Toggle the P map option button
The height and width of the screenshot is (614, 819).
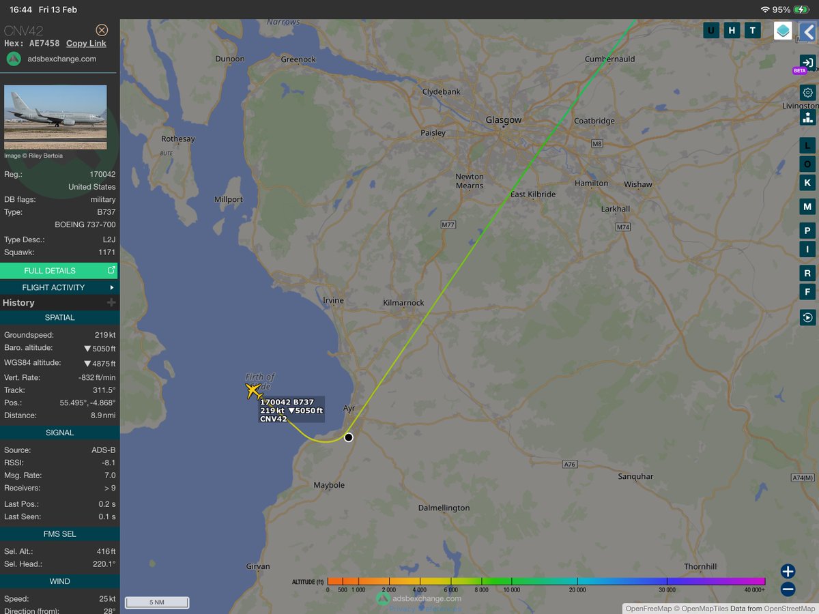tap(807, 231)
